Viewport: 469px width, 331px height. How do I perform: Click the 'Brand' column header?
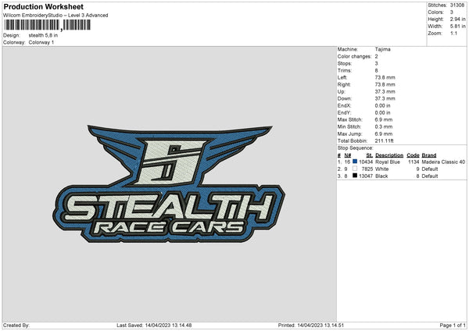pyautogui.click(x=429, y=155)
